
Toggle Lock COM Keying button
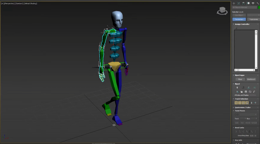tap(247, 103)
